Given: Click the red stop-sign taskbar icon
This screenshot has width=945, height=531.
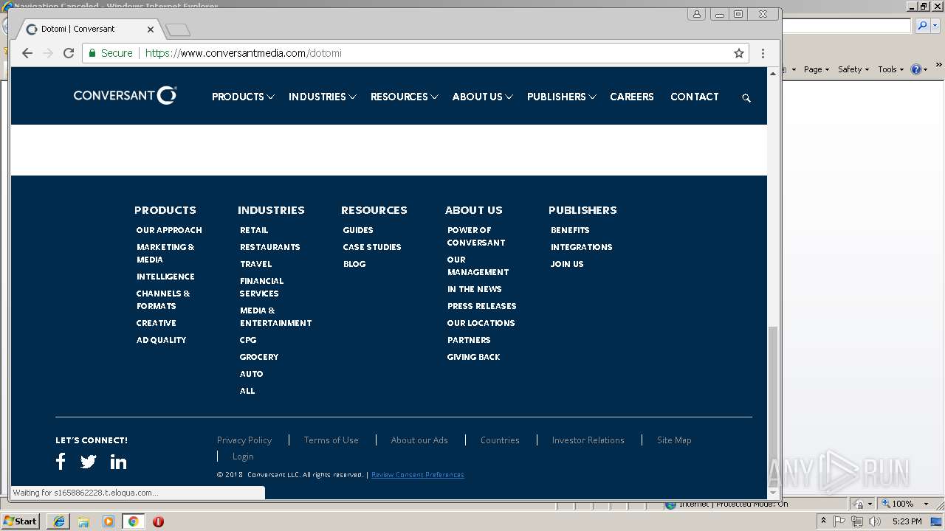Looking at the screenshot, I should tap(158, 521).
